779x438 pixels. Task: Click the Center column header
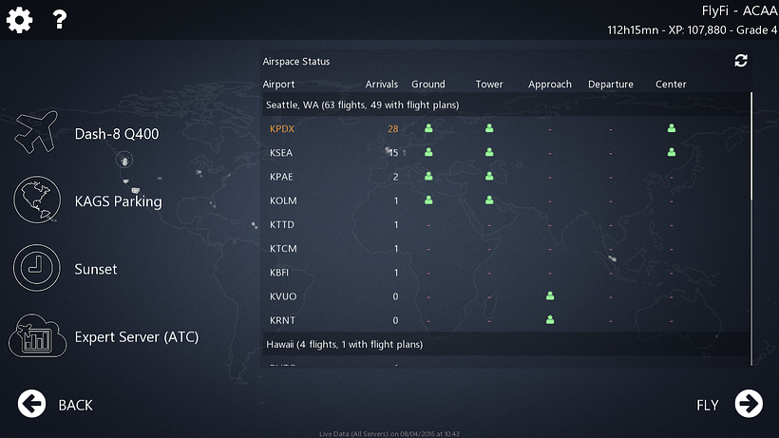671,84
